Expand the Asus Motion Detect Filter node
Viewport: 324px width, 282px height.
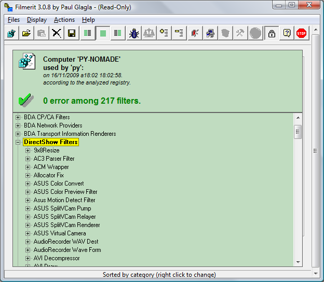(28, 200)
